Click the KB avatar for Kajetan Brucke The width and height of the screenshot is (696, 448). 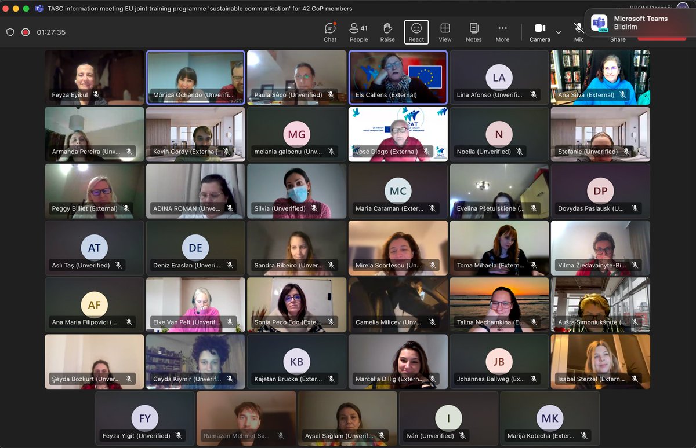point(296,362)
